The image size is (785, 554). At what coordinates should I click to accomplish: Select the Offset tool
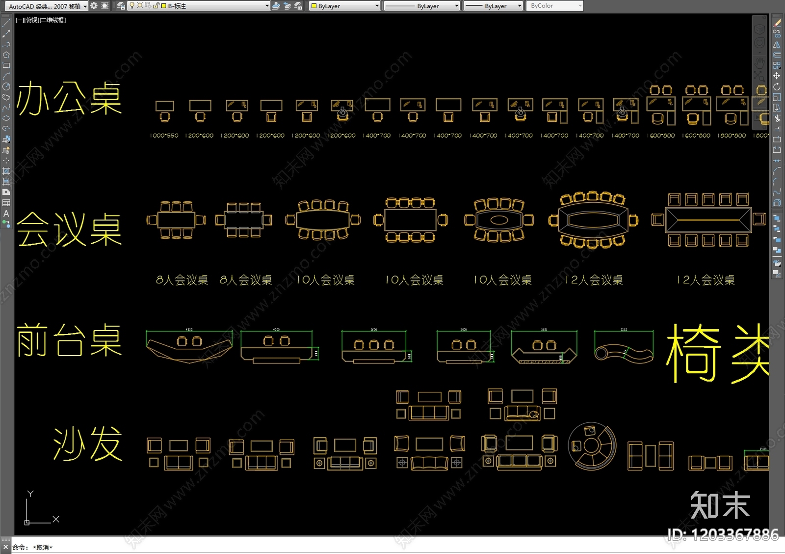(x=777, y=55)
